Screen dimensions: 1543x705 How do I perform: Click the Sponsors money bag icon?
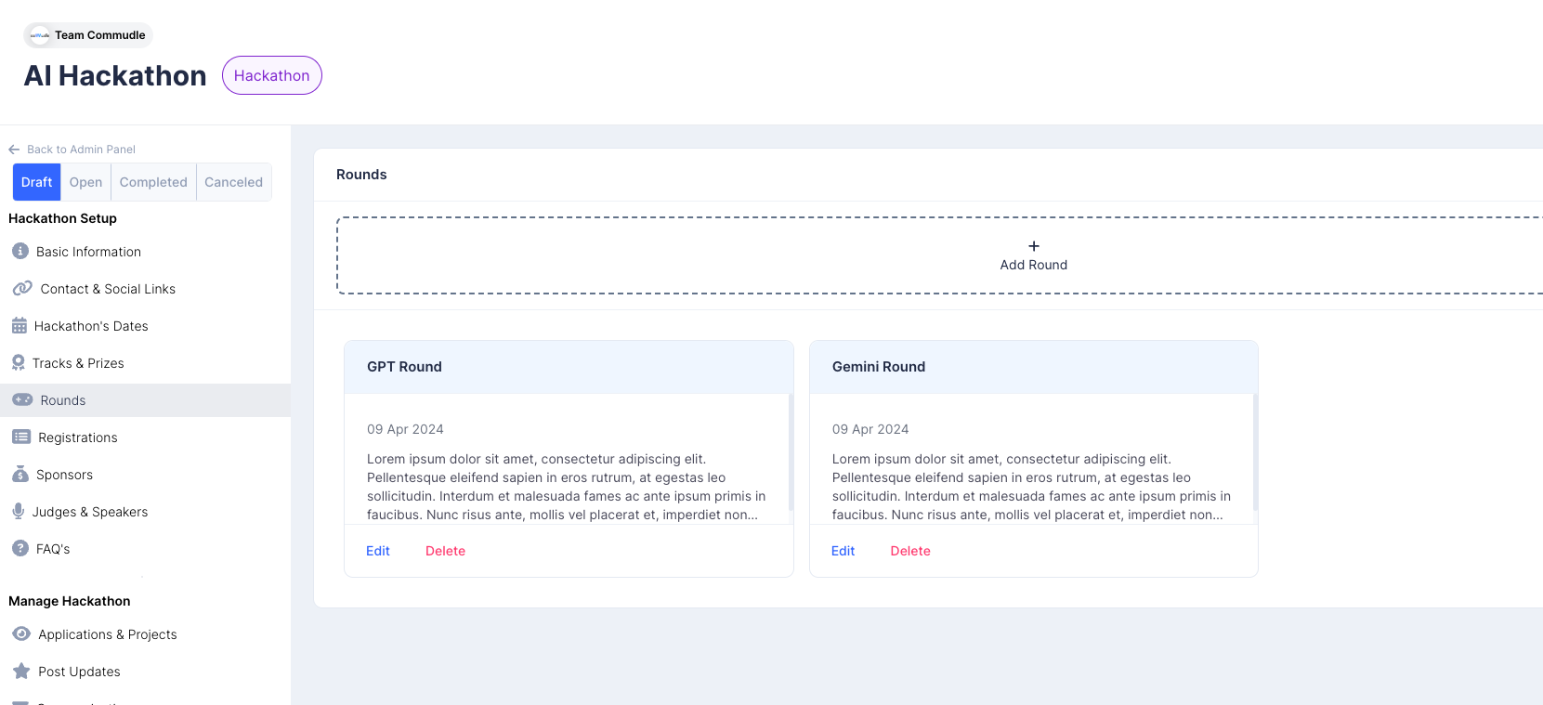point(20,475)
